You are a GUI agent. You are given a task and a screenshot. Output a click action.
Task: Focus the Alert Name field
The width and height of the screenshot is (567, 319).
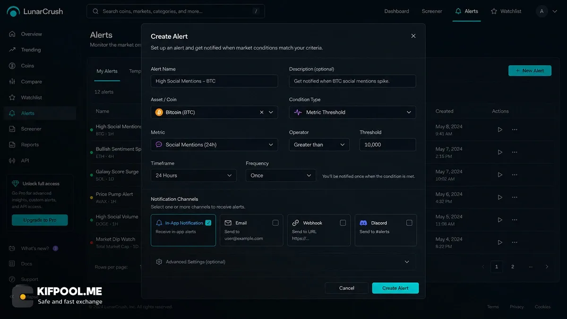click(x=215, y=81)
